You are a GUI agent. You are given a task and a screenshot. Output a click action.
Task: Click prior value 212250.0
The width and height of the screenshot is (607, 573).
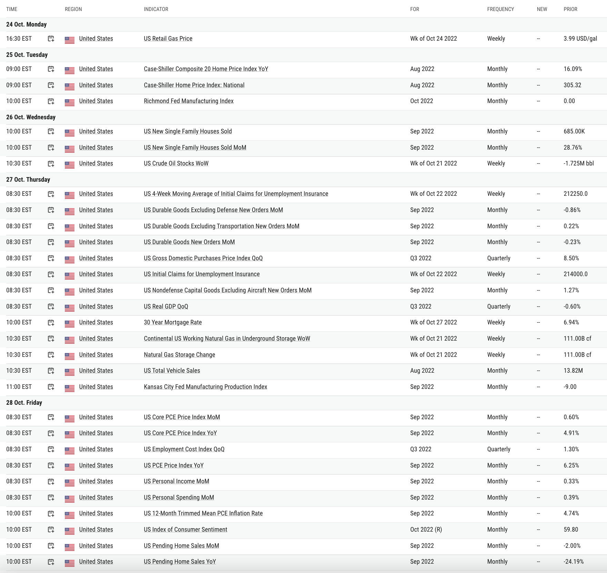(x=576, y=194)
